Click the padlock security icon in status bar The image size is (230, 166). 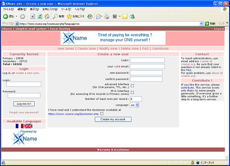[x=192, y=162]
